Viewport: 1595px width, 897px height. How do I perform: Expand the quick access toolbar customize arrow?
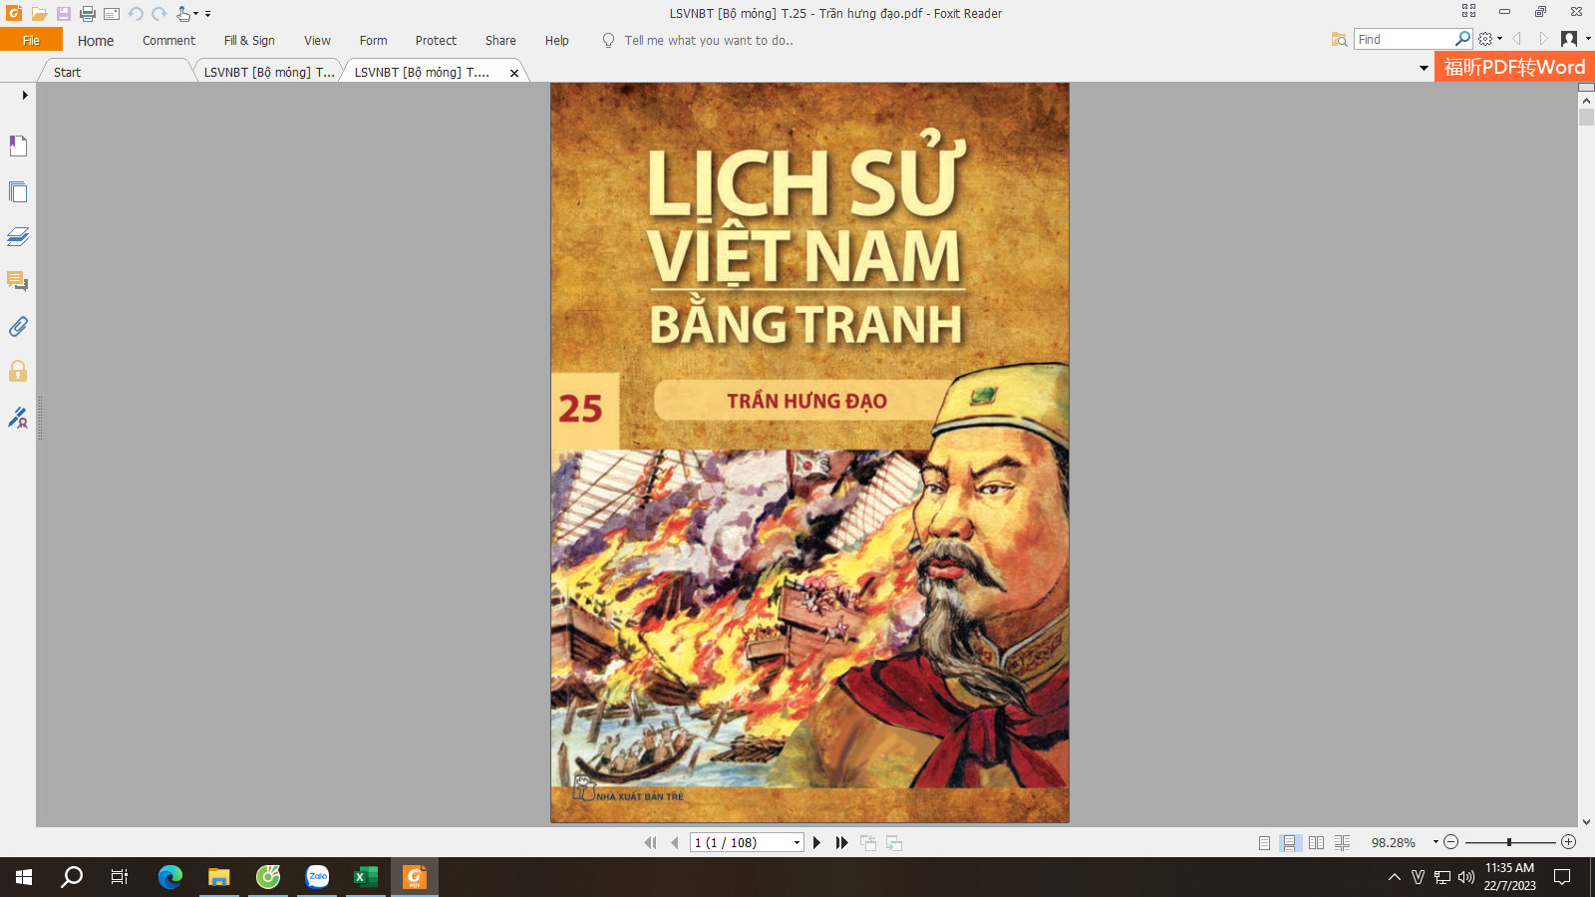[x=207, y=15]
